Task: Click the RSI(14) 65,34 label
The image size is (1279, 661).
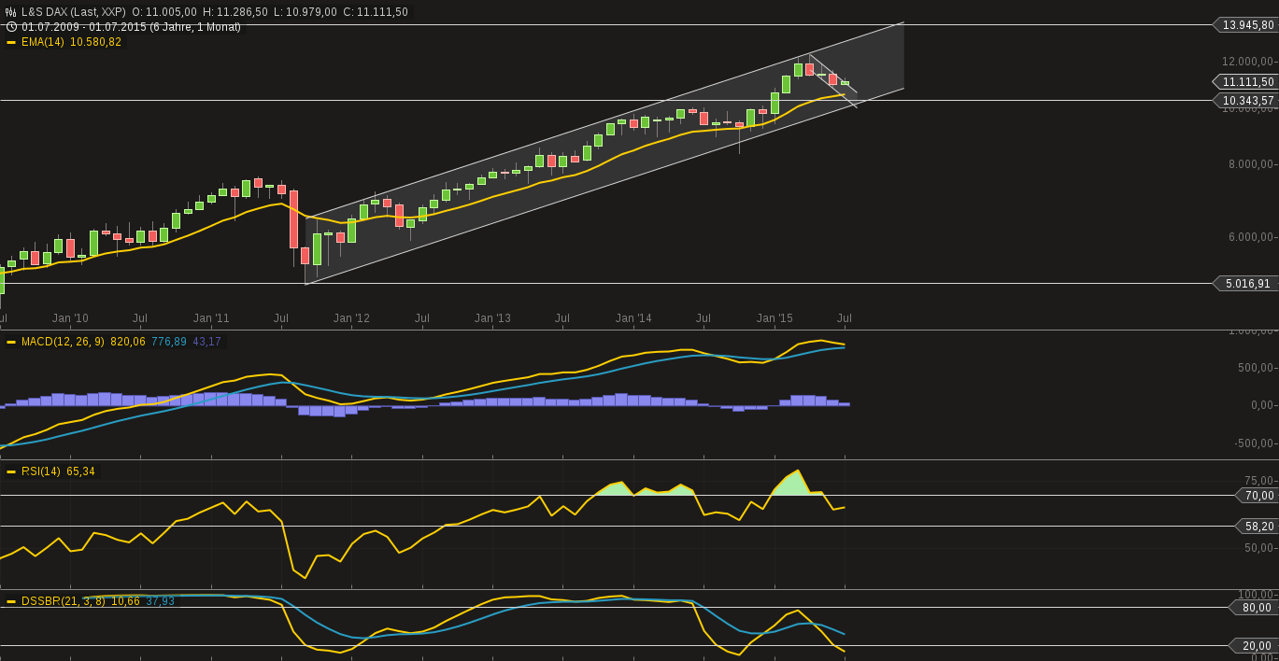Action: tap(58, 471)
